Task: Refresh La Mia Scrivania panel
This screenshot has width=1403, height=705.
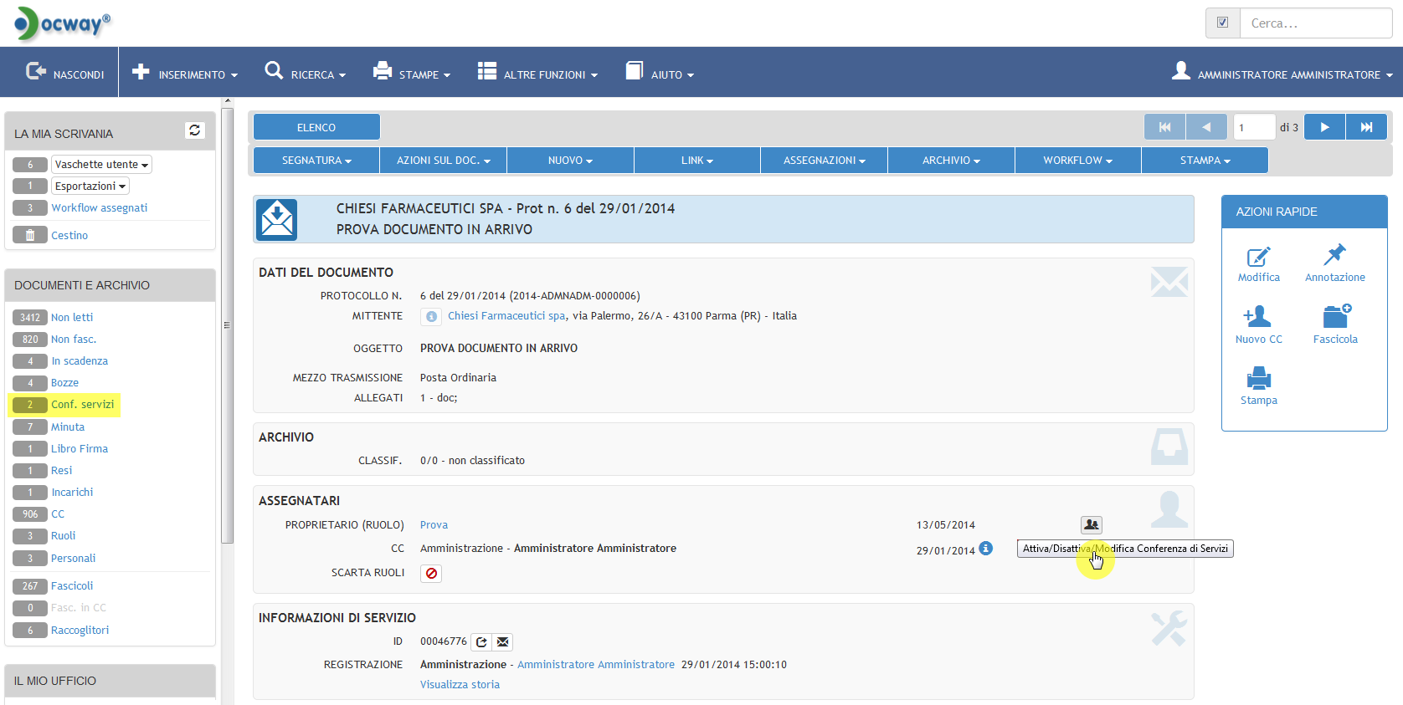Action: (195, 130)
